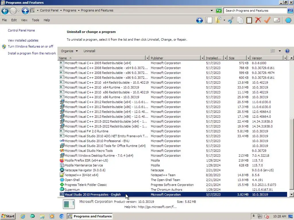Click the Cut scissors icon
Screen dimensions: 294x220
(x=231, y=20)
